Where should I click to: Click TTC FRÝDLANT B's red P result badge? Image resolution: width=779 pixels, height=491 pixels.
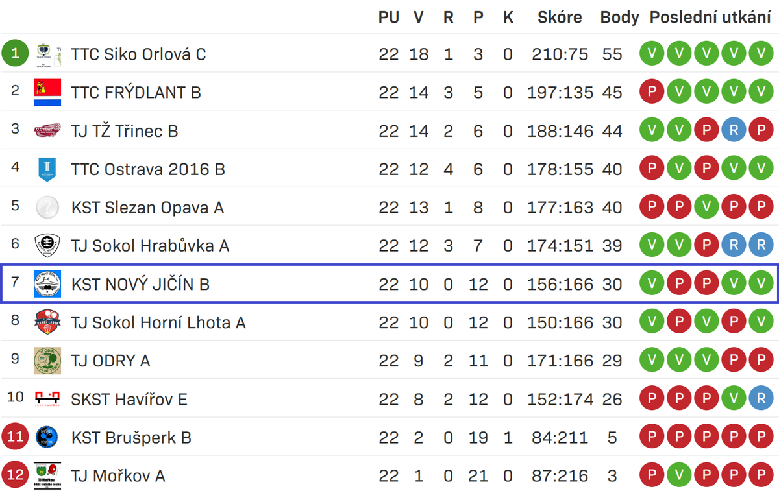pos(652,93)
